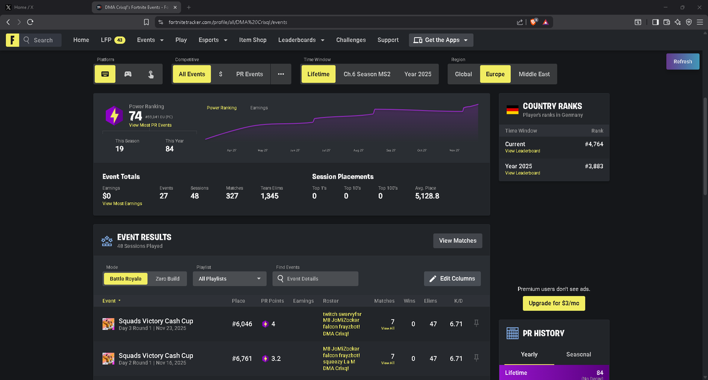
Task: Open the Leo AI sparkle icon
Action: tap(678, 22)
